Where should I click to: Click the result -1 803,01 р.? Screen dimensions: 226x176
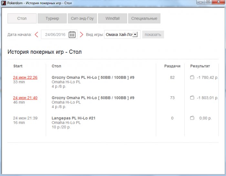(208, 98)
